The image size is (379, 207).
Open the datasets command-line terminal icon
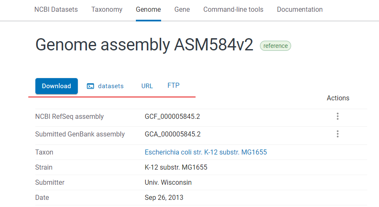(90, 86)
